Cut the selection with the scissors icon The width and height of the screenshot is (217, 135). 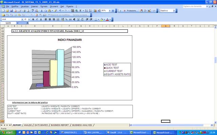pyautogui.click(x=41, y=10)
